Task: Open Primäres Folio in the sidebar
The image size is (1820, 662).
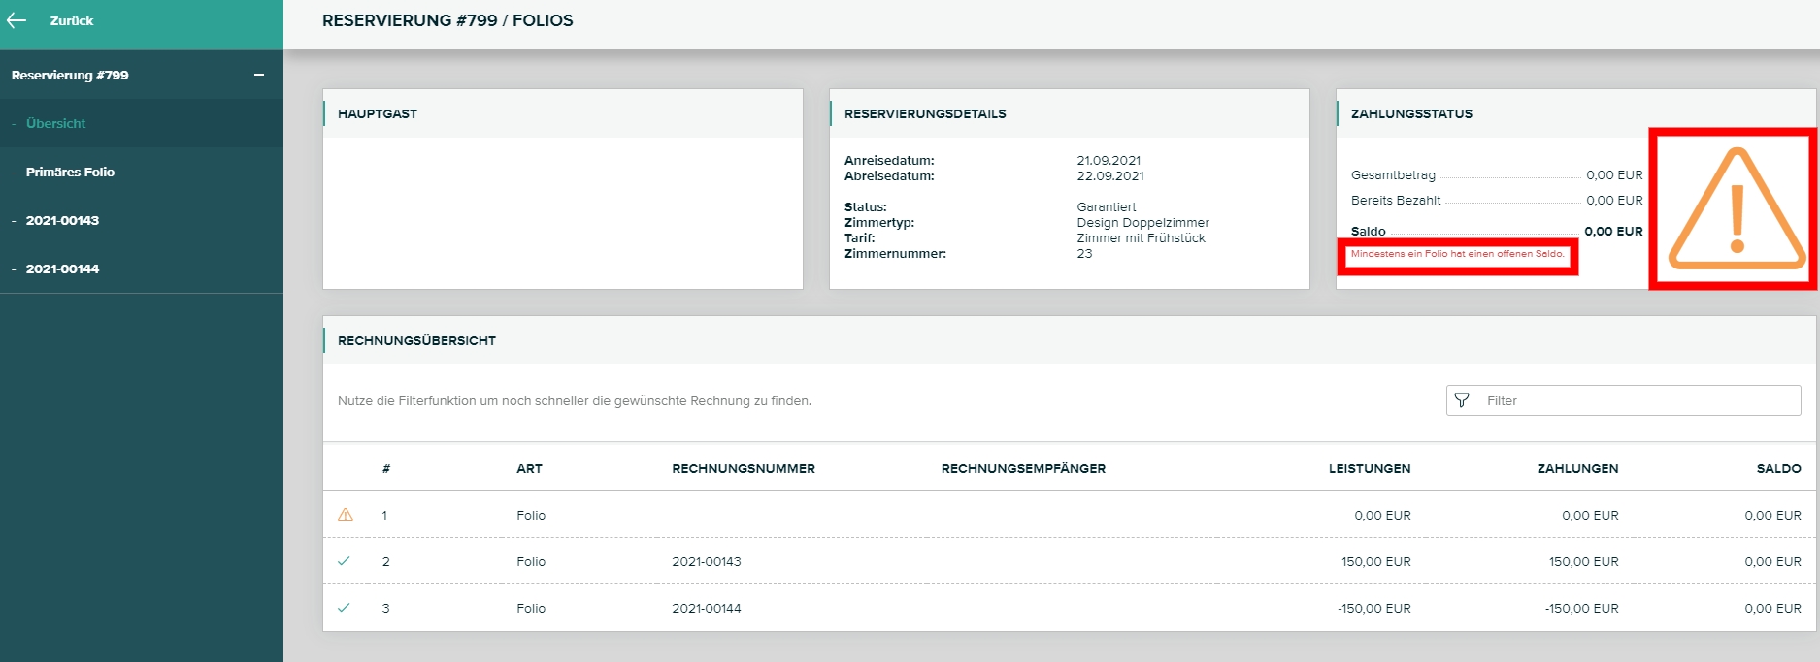Action: (x=70, y=172)
